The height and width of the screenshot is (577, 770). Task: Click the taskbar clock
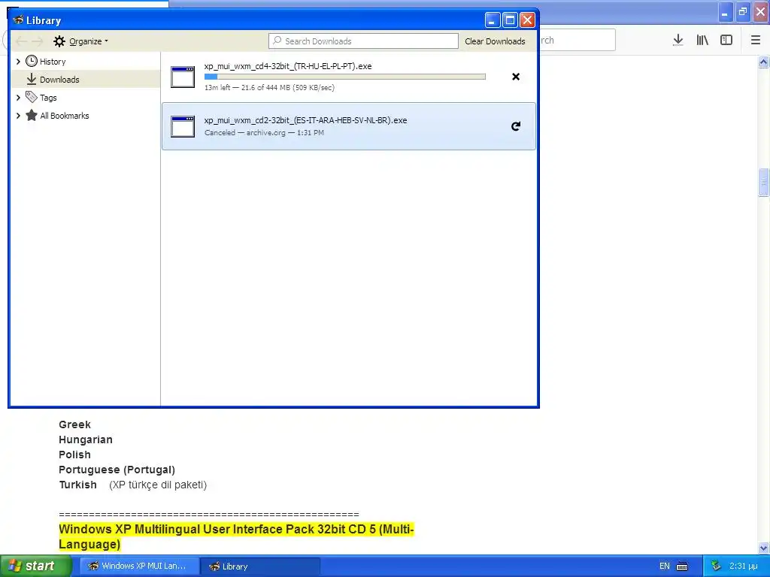(x=744, y=566)
